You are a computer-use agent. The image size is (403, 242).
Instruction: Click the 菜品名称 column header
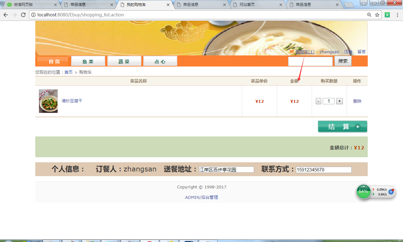(139, 81)
